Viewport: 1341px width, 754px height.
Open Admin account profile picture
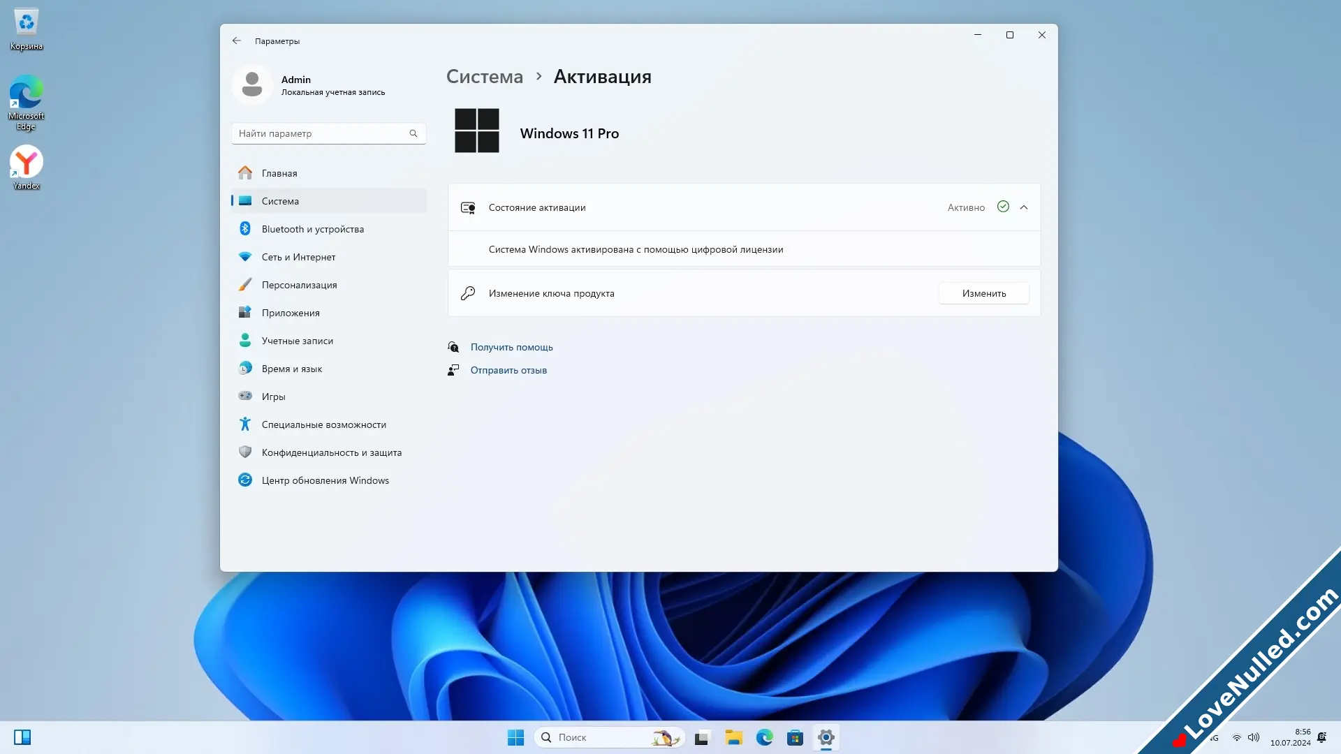252,84
